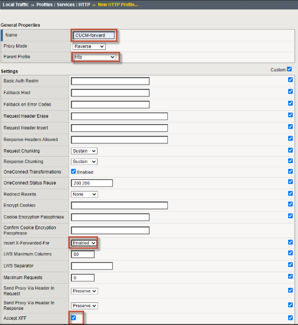Screen dimensions: 298x325
Task: Open Send Proxy Via Header In Response dropdown
Action: pyautogui.click(x=84, y=306)
